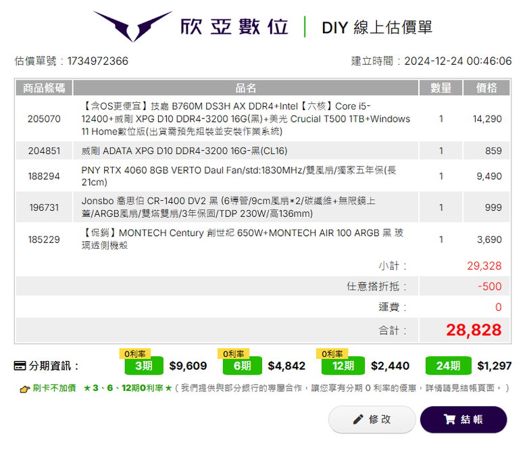Click the DIY 線上估價單 title
The height and width of the screenshot is (457, 527).
(377, 27)
